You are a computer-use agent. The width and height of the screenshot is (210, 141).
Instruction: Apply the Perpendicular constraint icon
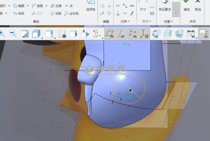118,13
